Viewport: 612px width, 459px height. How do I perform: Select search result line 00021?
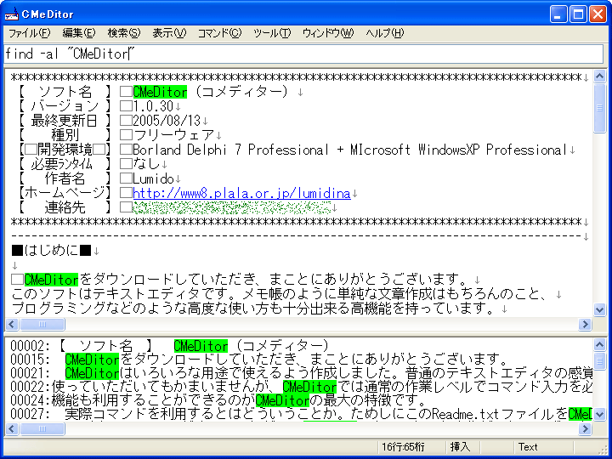(x=301, y=373)
